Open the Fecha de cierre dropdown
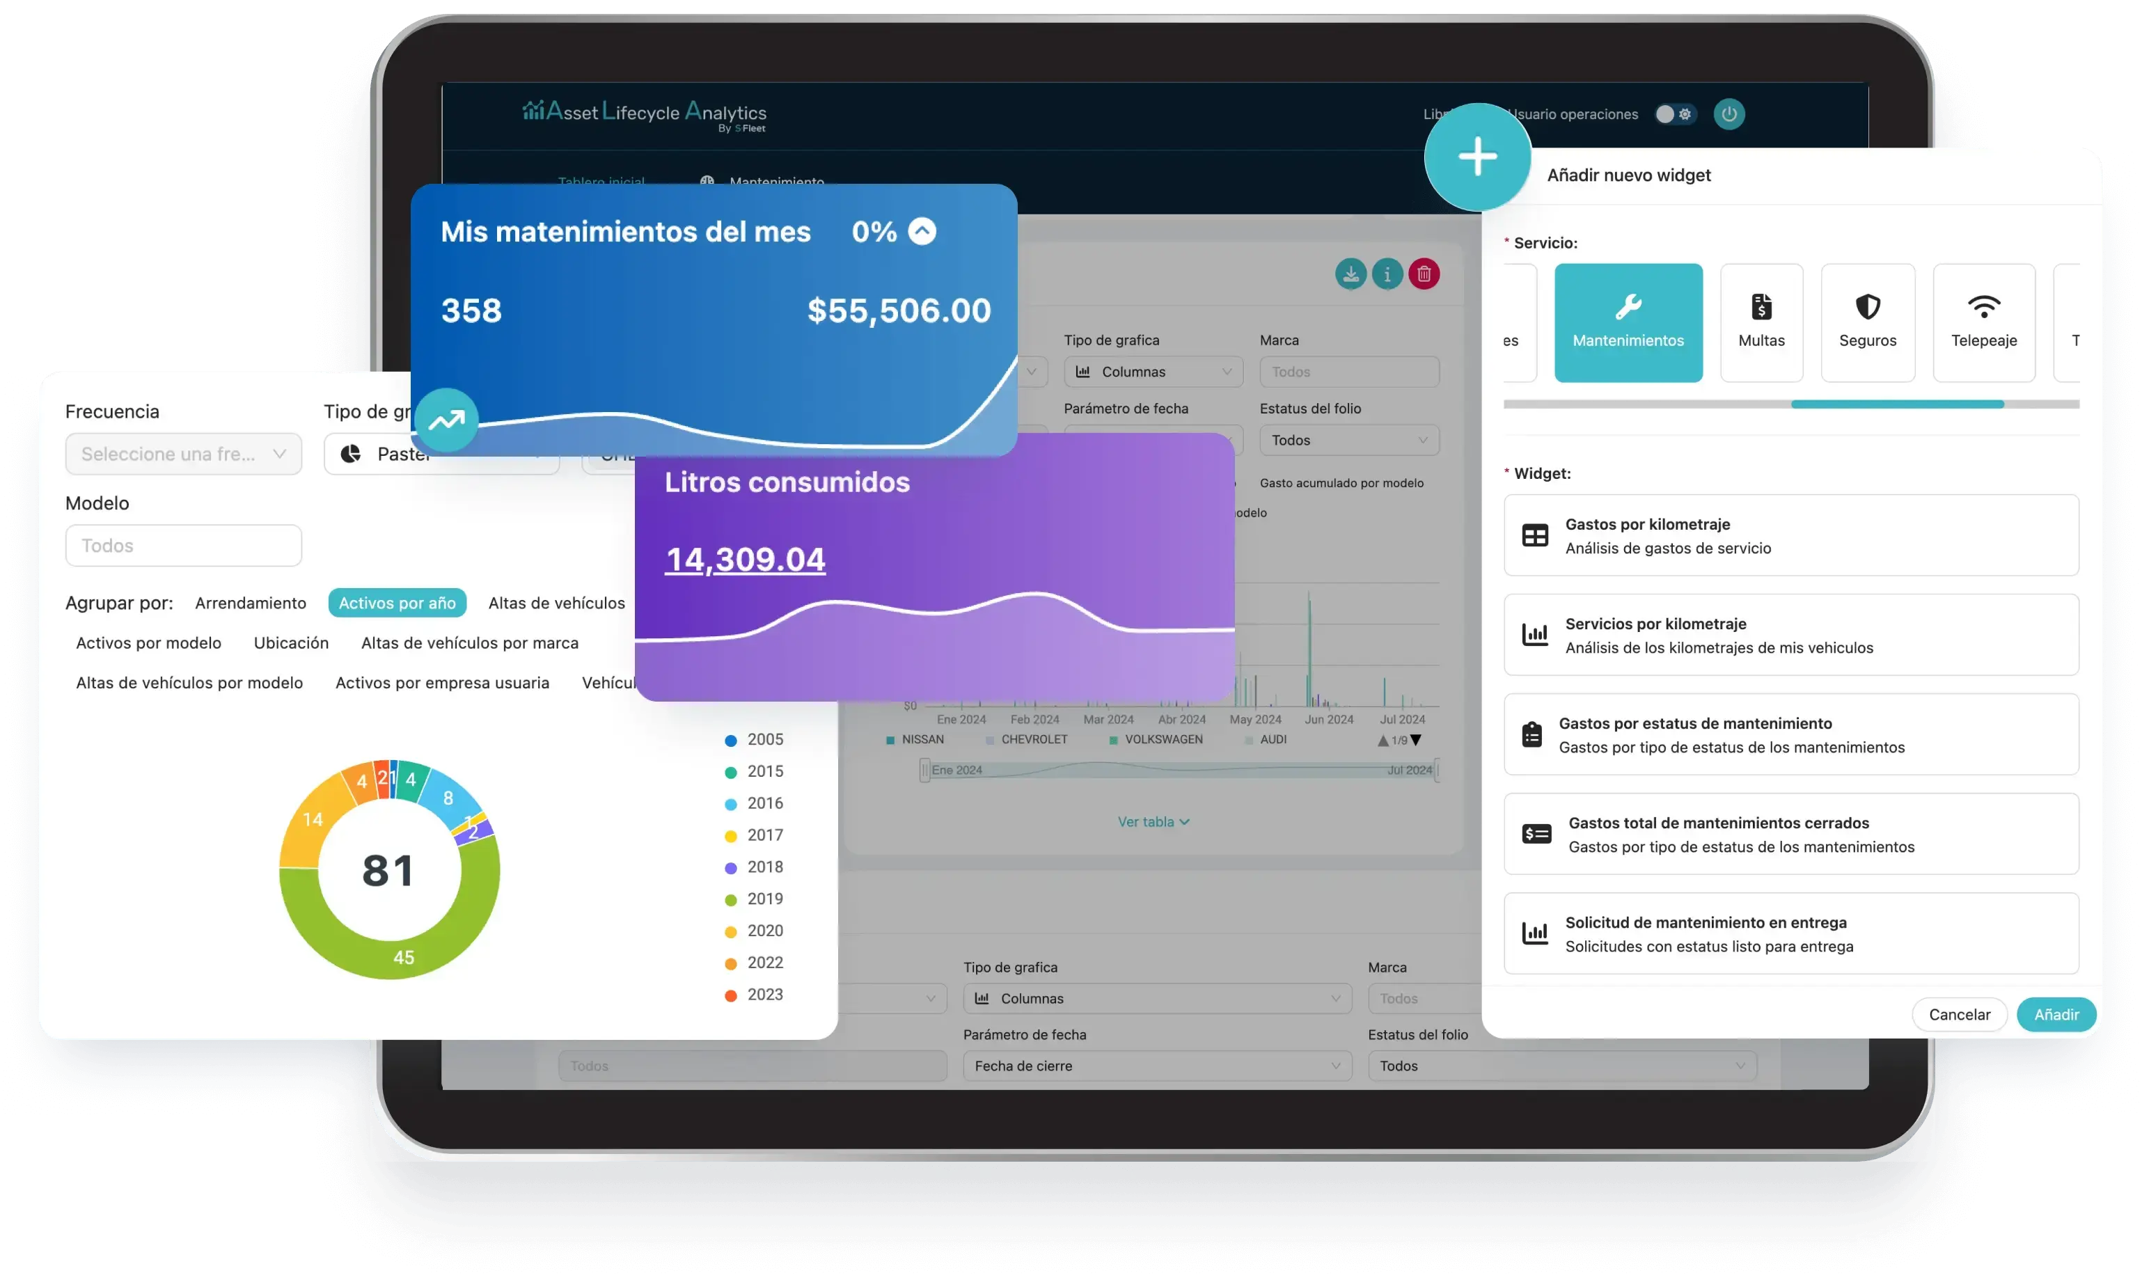2142x1287 pixels. coord(1157,1067)
